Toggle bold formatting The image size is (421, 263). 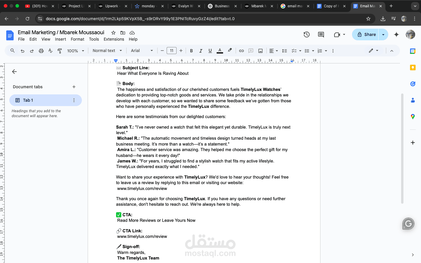click(x=191, y=51)
